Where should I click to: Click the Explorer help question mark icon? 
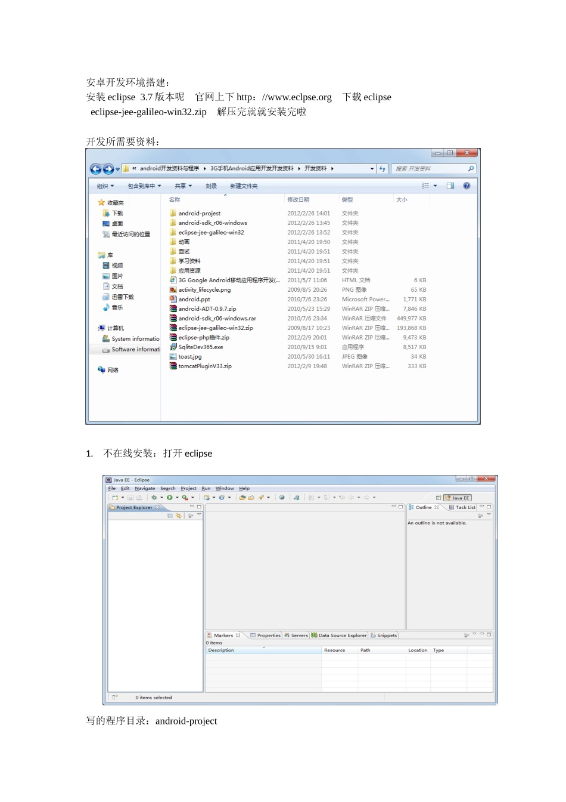[467, 186]
